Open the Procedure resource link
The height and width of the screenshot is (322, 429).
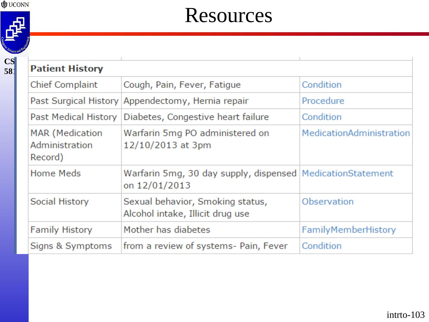click(323, 101)
